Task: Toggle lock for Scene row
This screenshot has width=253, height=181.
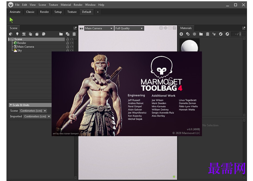Action: tap(68, 39)
